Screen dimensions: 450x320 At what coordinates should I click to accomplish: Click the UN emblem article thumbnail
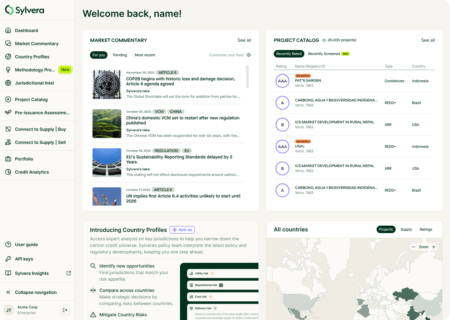point(107,84)
